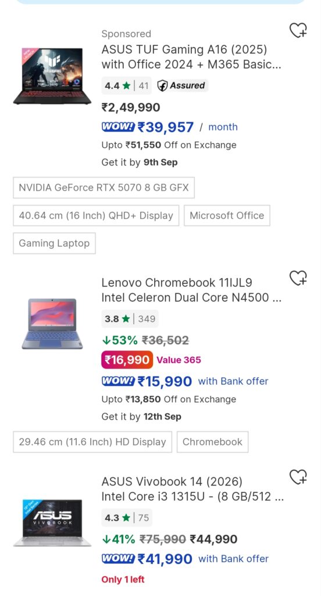321x596 pixels.
Task: Open the ASUS TUF Gaming laptop image
Action: (x=52, y=76)
